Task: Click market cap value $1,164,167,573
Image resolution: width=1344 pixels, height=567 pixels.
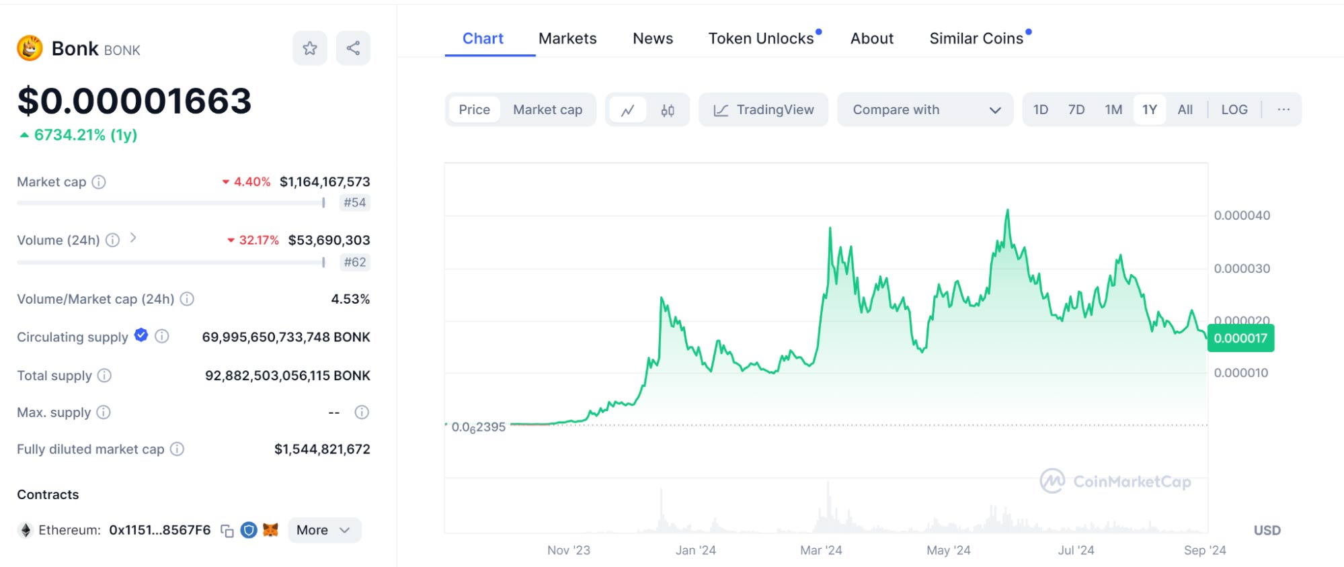Action: click(325, 182)
